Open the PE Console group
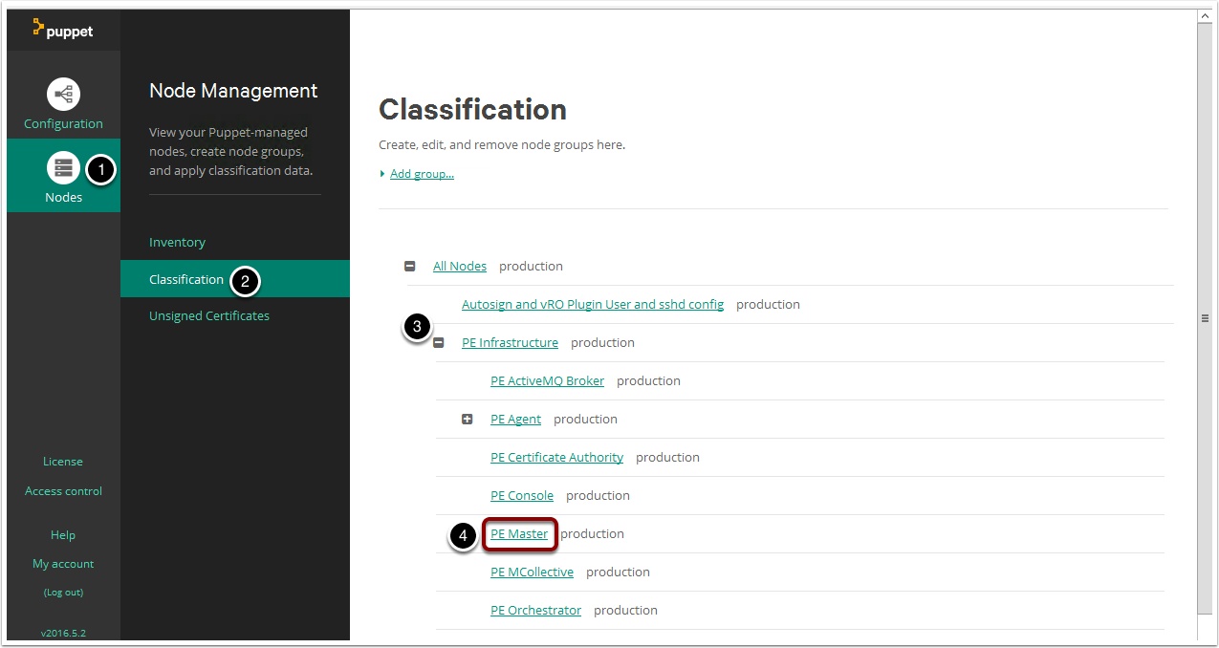The image size is (1219, 648). click(522, 496)
